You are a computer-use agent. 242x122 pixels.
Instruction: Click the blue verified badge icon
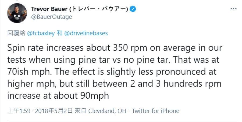133,9
